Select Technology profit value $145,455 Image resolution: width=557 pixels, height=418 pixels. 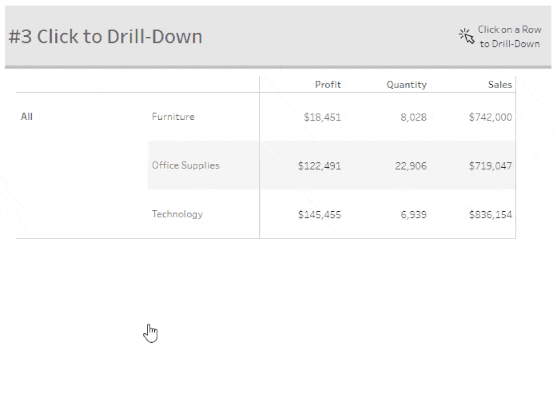[319, 215]
